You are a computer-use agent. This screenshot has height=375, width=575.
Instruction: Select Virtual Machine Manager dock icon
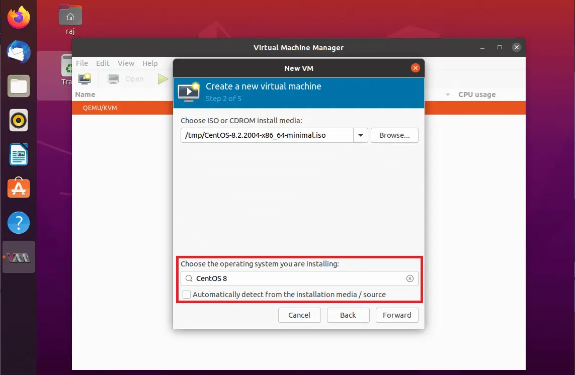pyautogui.click(x=18, y=258)
